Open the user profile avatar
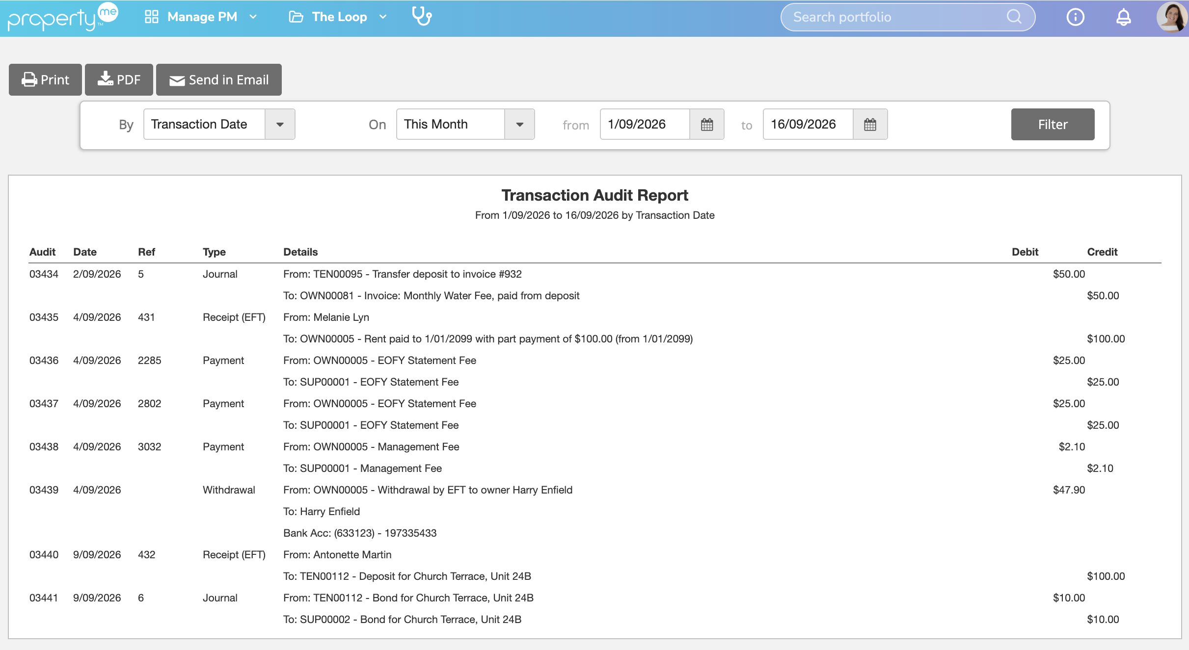1189x650 pixels. click(x=1172, y=17)
